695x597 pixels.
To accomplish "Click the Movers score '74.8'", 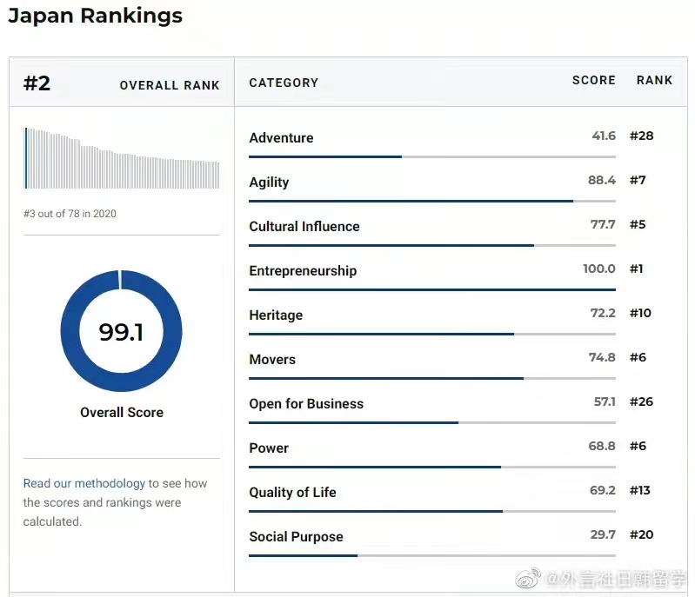I will tap(602, 357).
